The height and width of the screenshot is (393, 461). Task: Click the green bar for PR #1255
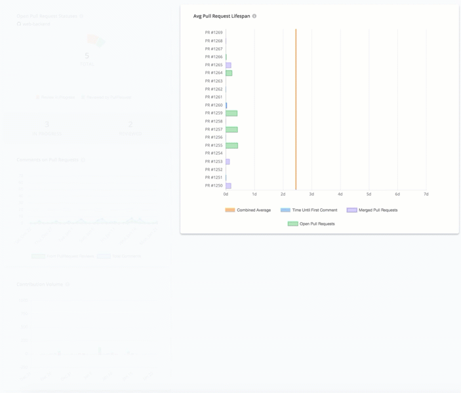[x=232, y=145]
